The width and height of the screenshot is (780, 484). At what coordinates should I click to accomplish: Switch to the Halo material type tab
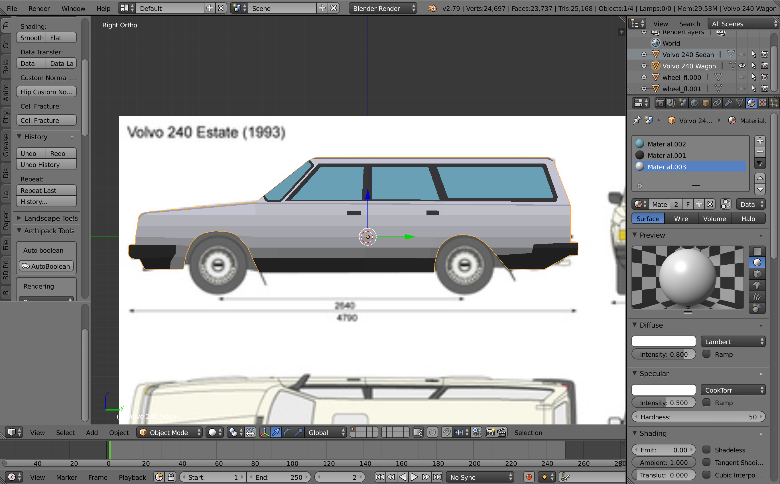click(748, 218)
